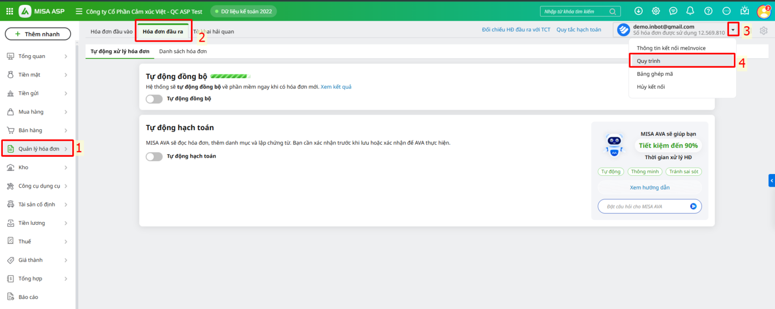
Task: Open the meInvoice account dropdown arrow
Action: point(733,30)
